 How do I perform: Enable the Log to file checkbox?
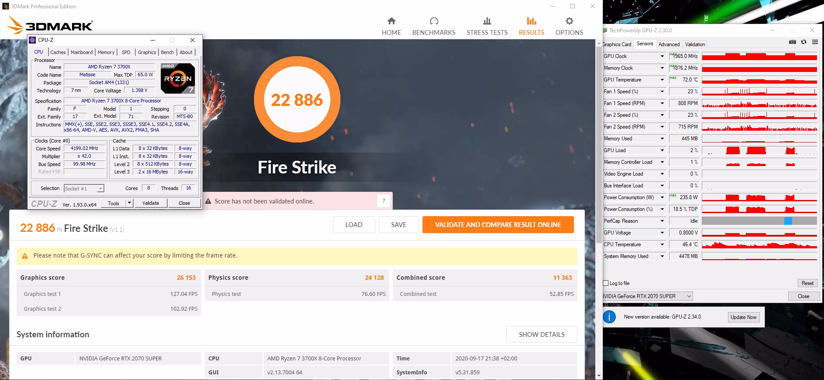[606, 283]
